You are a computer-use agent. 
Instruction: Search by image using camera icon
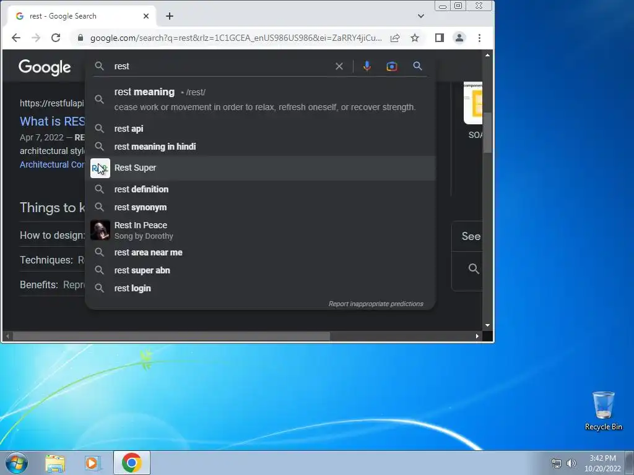pos(392,66)
